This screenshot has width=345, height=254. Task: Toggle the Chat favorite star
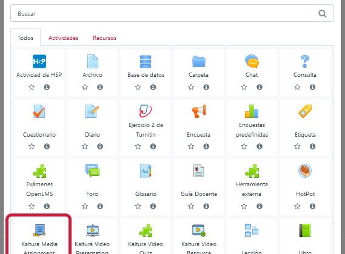[x=244, y=87]
